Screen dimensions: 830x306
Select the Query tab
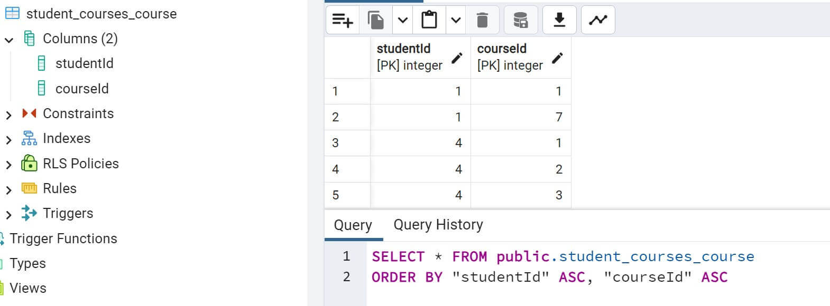(x=353, y=225)
